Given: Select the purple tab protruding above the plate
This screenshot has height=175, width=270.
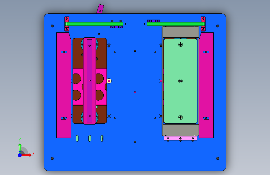Looking at the screenshot, I should click(100, 9).
